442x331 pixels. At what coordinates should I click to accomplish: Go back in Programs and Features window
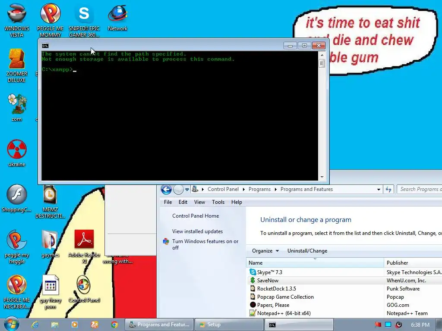pos(166,190)
